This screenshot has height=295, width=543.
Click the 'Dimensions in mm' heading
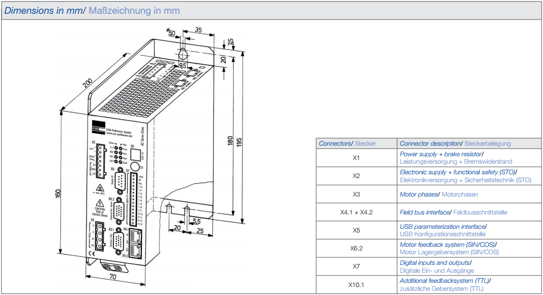pos(43,11)
